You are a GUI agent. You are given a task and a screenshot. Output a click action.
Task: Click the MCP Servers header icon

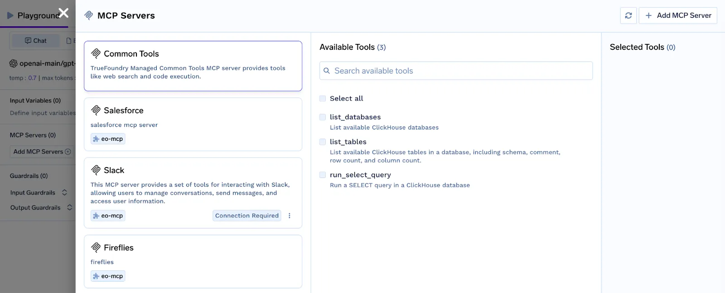click(x=89, y=15)
